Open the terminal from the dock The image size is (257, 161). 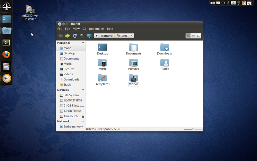click(x=6, y=43)
